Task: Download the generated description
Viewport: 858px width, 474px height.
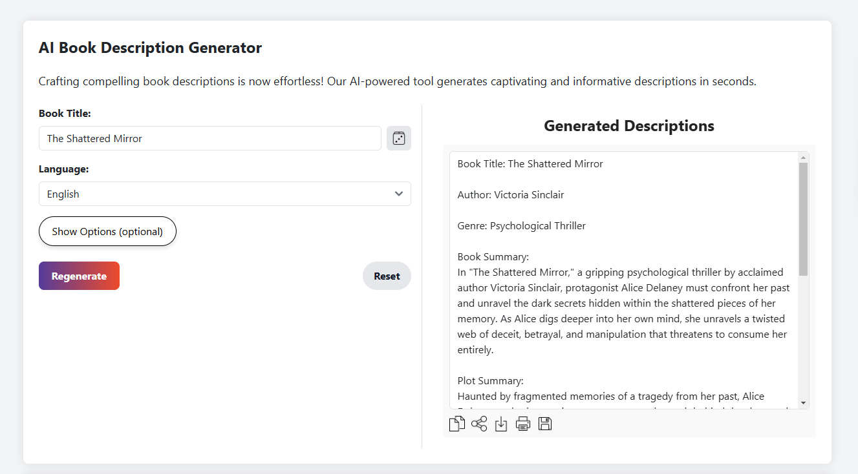Action: (501, 424)
